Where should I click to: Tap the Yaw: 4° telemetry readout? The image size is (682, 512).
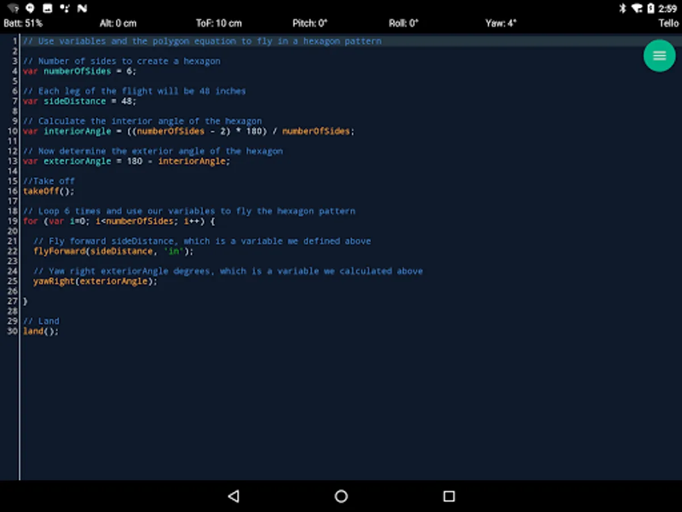click(x=501, y=23)
